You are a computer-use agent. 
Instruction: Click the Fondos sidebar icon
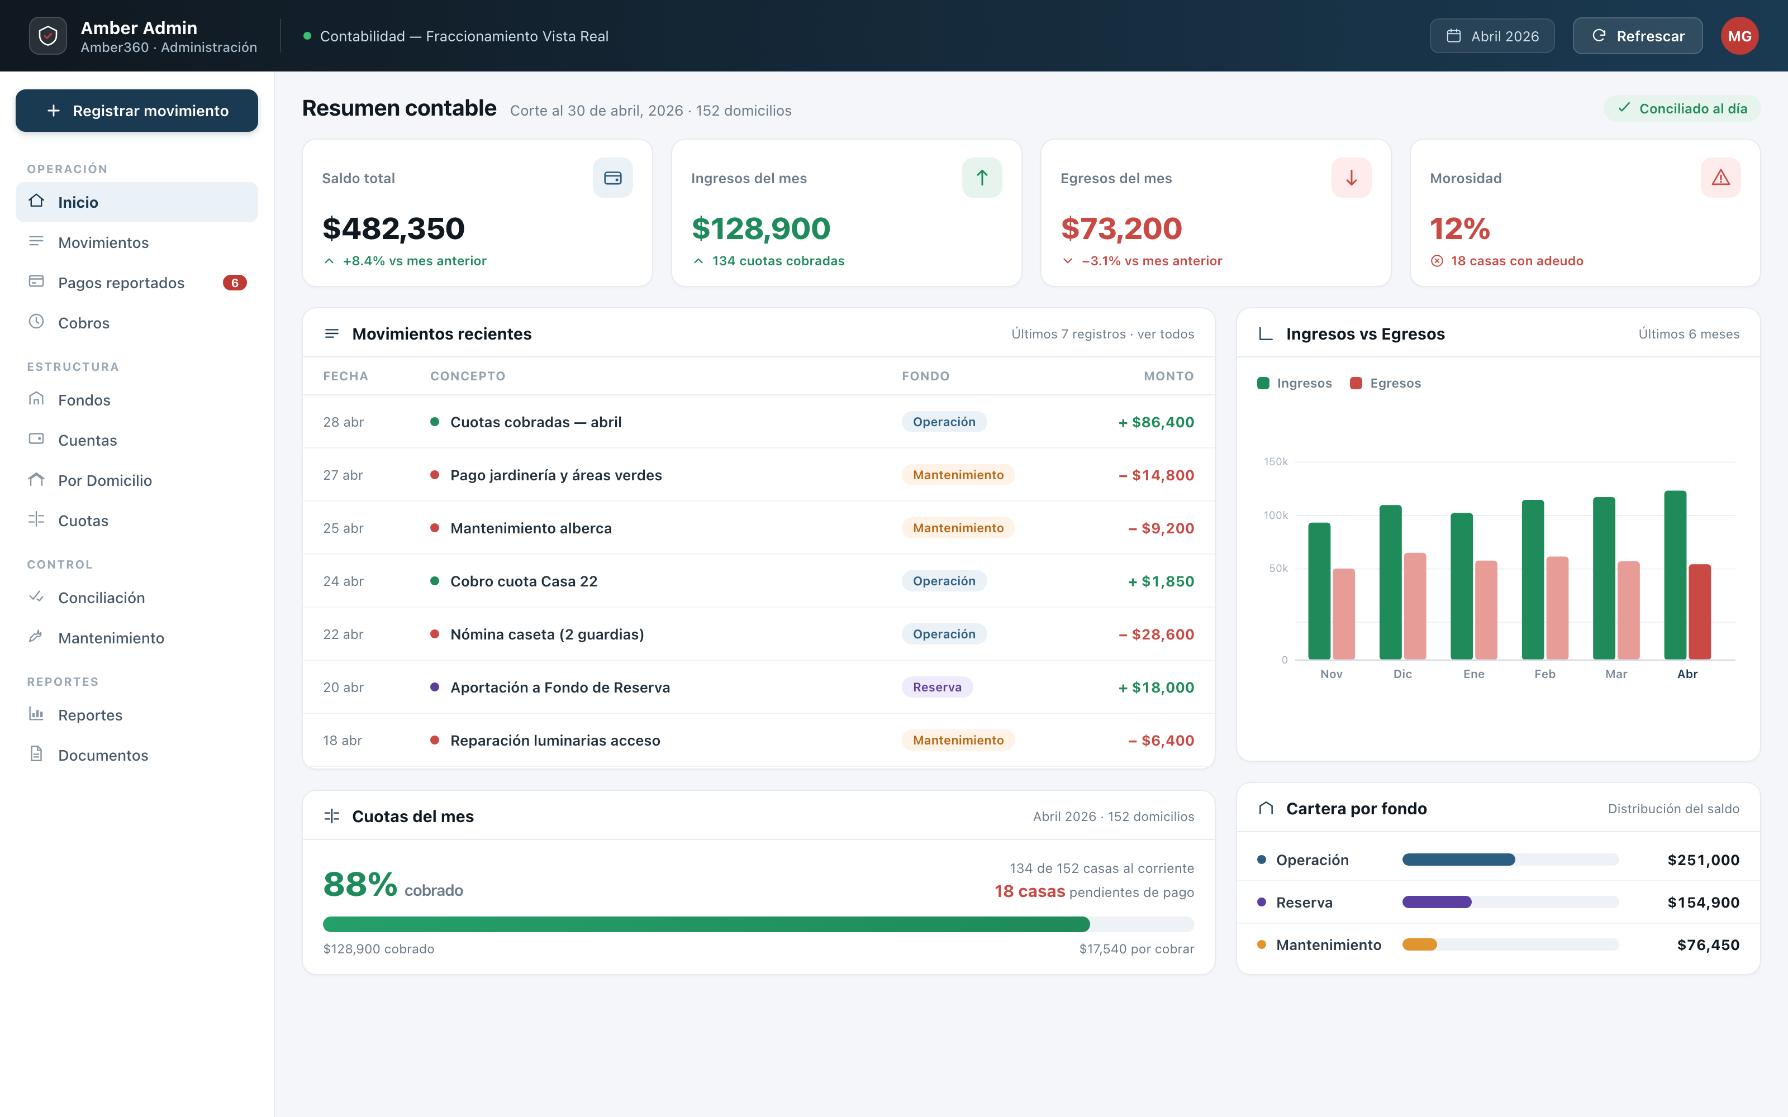pyautogui.click(x=36, y=400)
